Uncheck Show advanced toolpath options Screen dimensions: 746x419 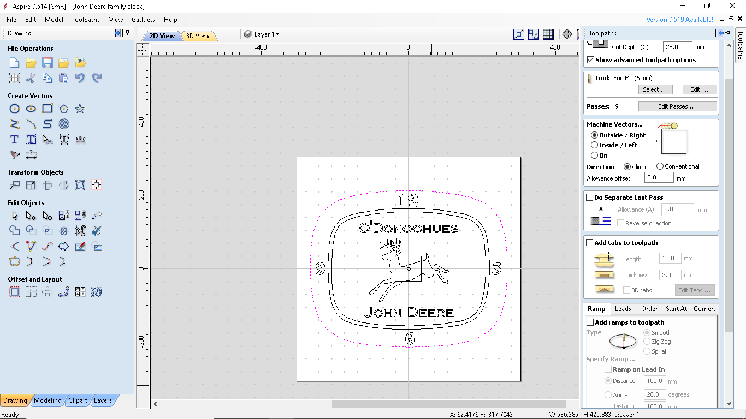590,60
